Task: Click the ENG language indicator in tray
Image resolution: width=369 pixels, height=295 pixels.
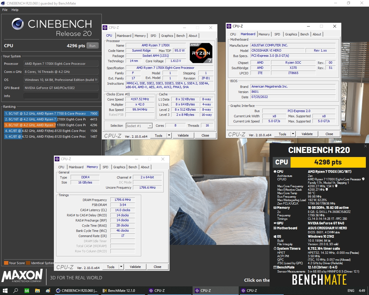Action: click(x=351, y=291)
